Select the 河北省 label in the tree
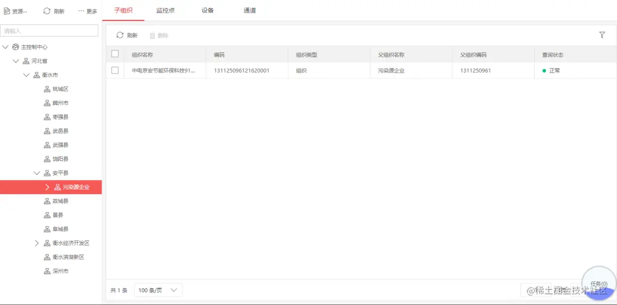Screen dimensions: 617x305 coord(39,61)
